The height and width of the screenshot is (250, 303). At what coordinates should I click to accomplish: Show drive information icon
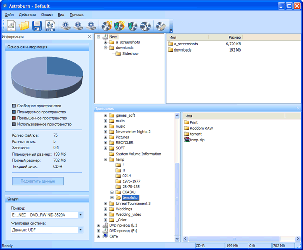[x=65, y=26]
